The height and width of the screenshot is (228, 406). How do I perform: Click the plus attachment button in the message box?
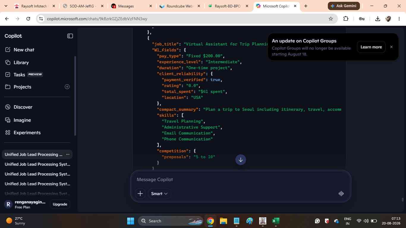[140, 194]
